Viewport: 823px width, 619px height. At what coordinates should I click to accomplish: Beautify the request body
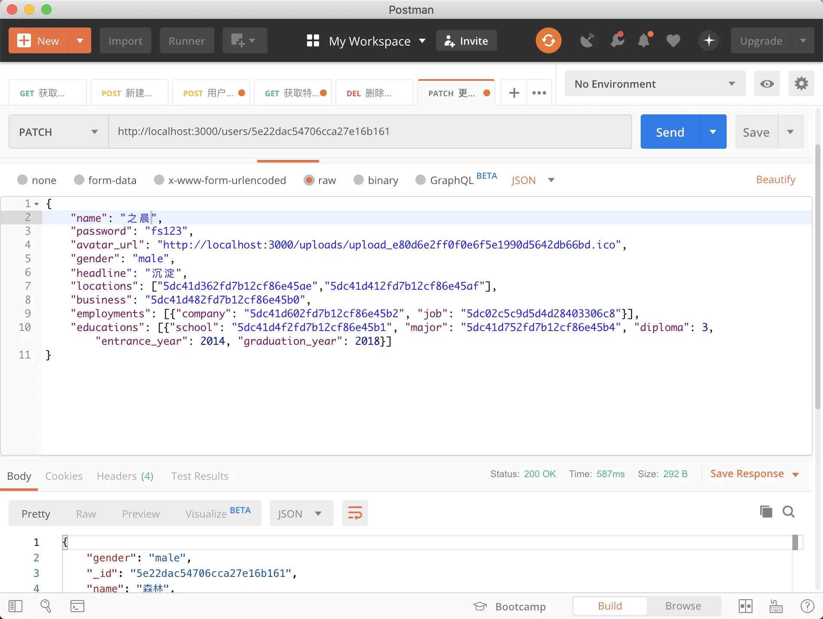(775, 180)
